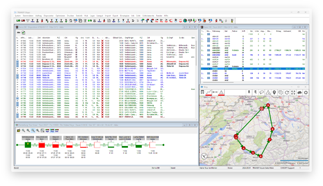Open map settings gear icon
Image resolution: width=323 pixels, height=186 pixels.
[x=306, y=92]
